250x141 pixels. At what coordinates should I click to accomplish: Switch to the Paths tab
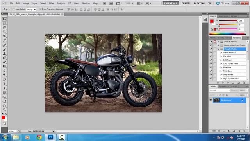click(234, 87)
